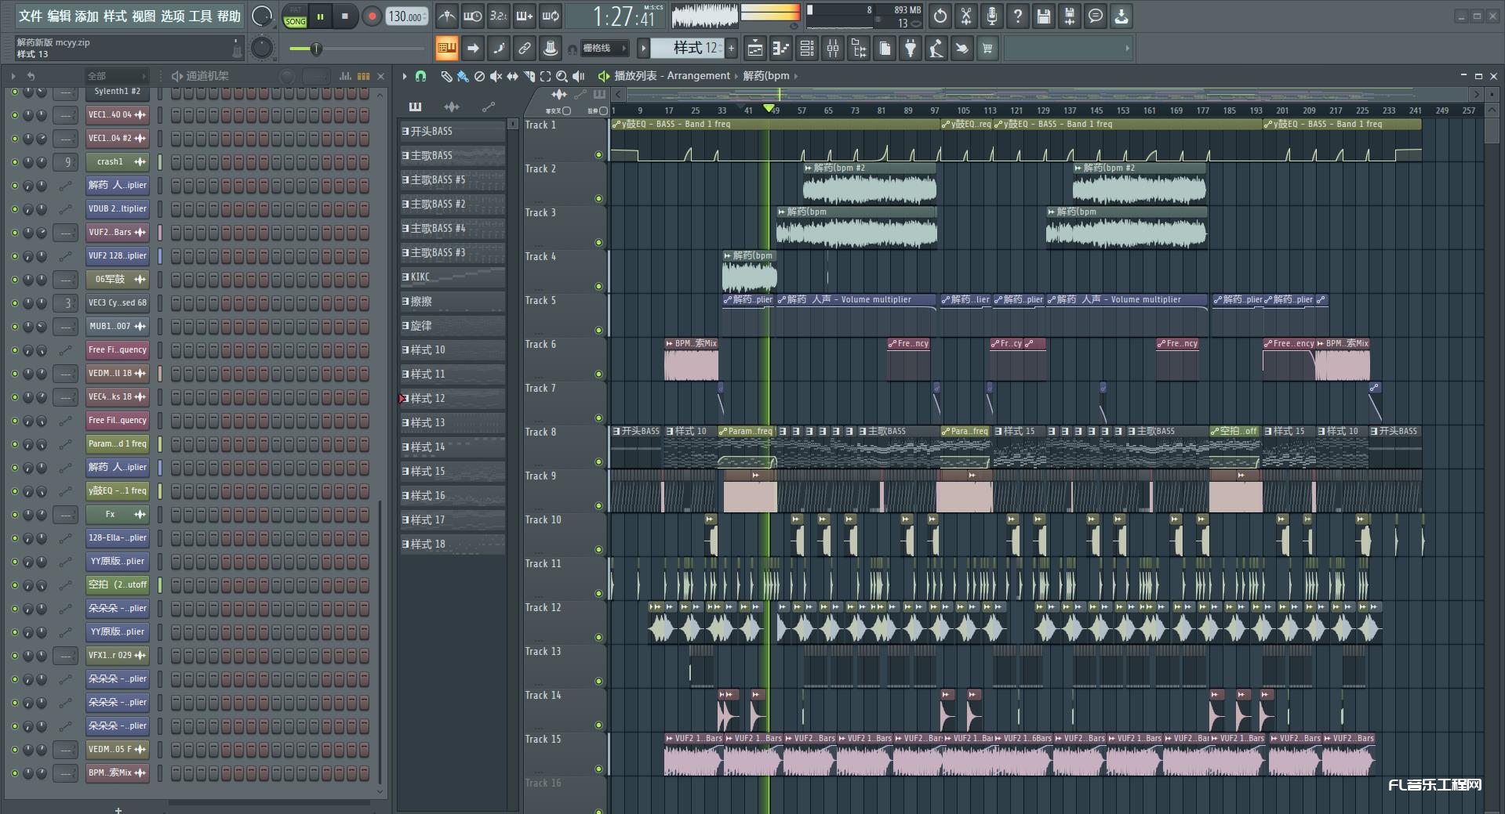
Task: Mute Track 6 via its green dot
Action: click(598, 374)
